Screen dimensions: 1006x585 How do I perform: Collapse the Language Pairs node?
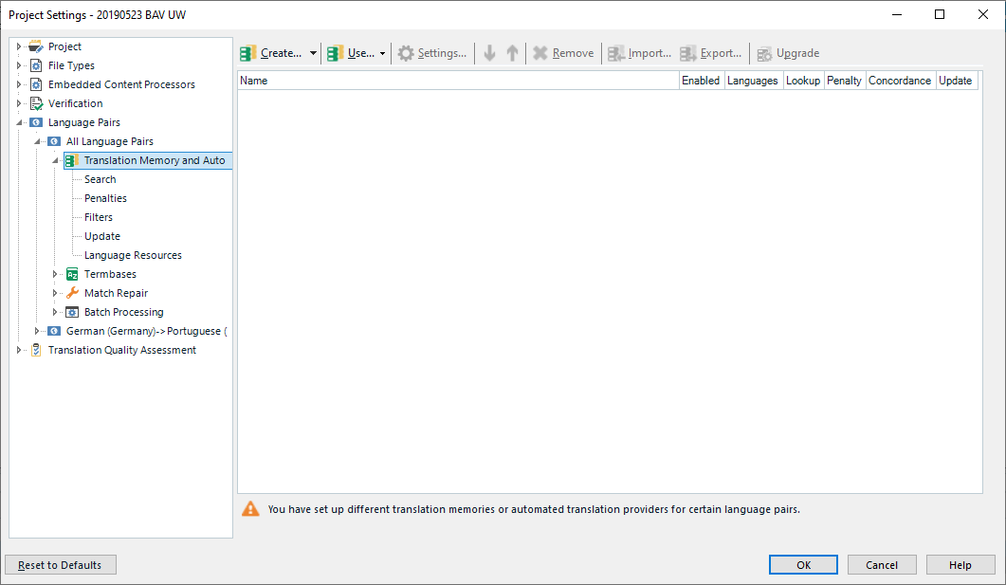click(x=19, y=122)
